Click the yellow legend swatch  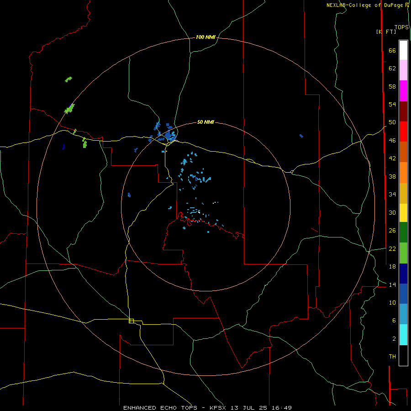pos(403,212)
